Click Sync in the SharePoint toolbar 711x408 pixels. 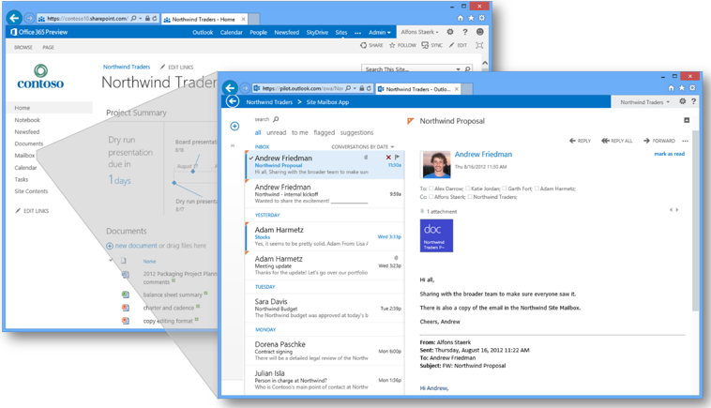coord(431,45)
